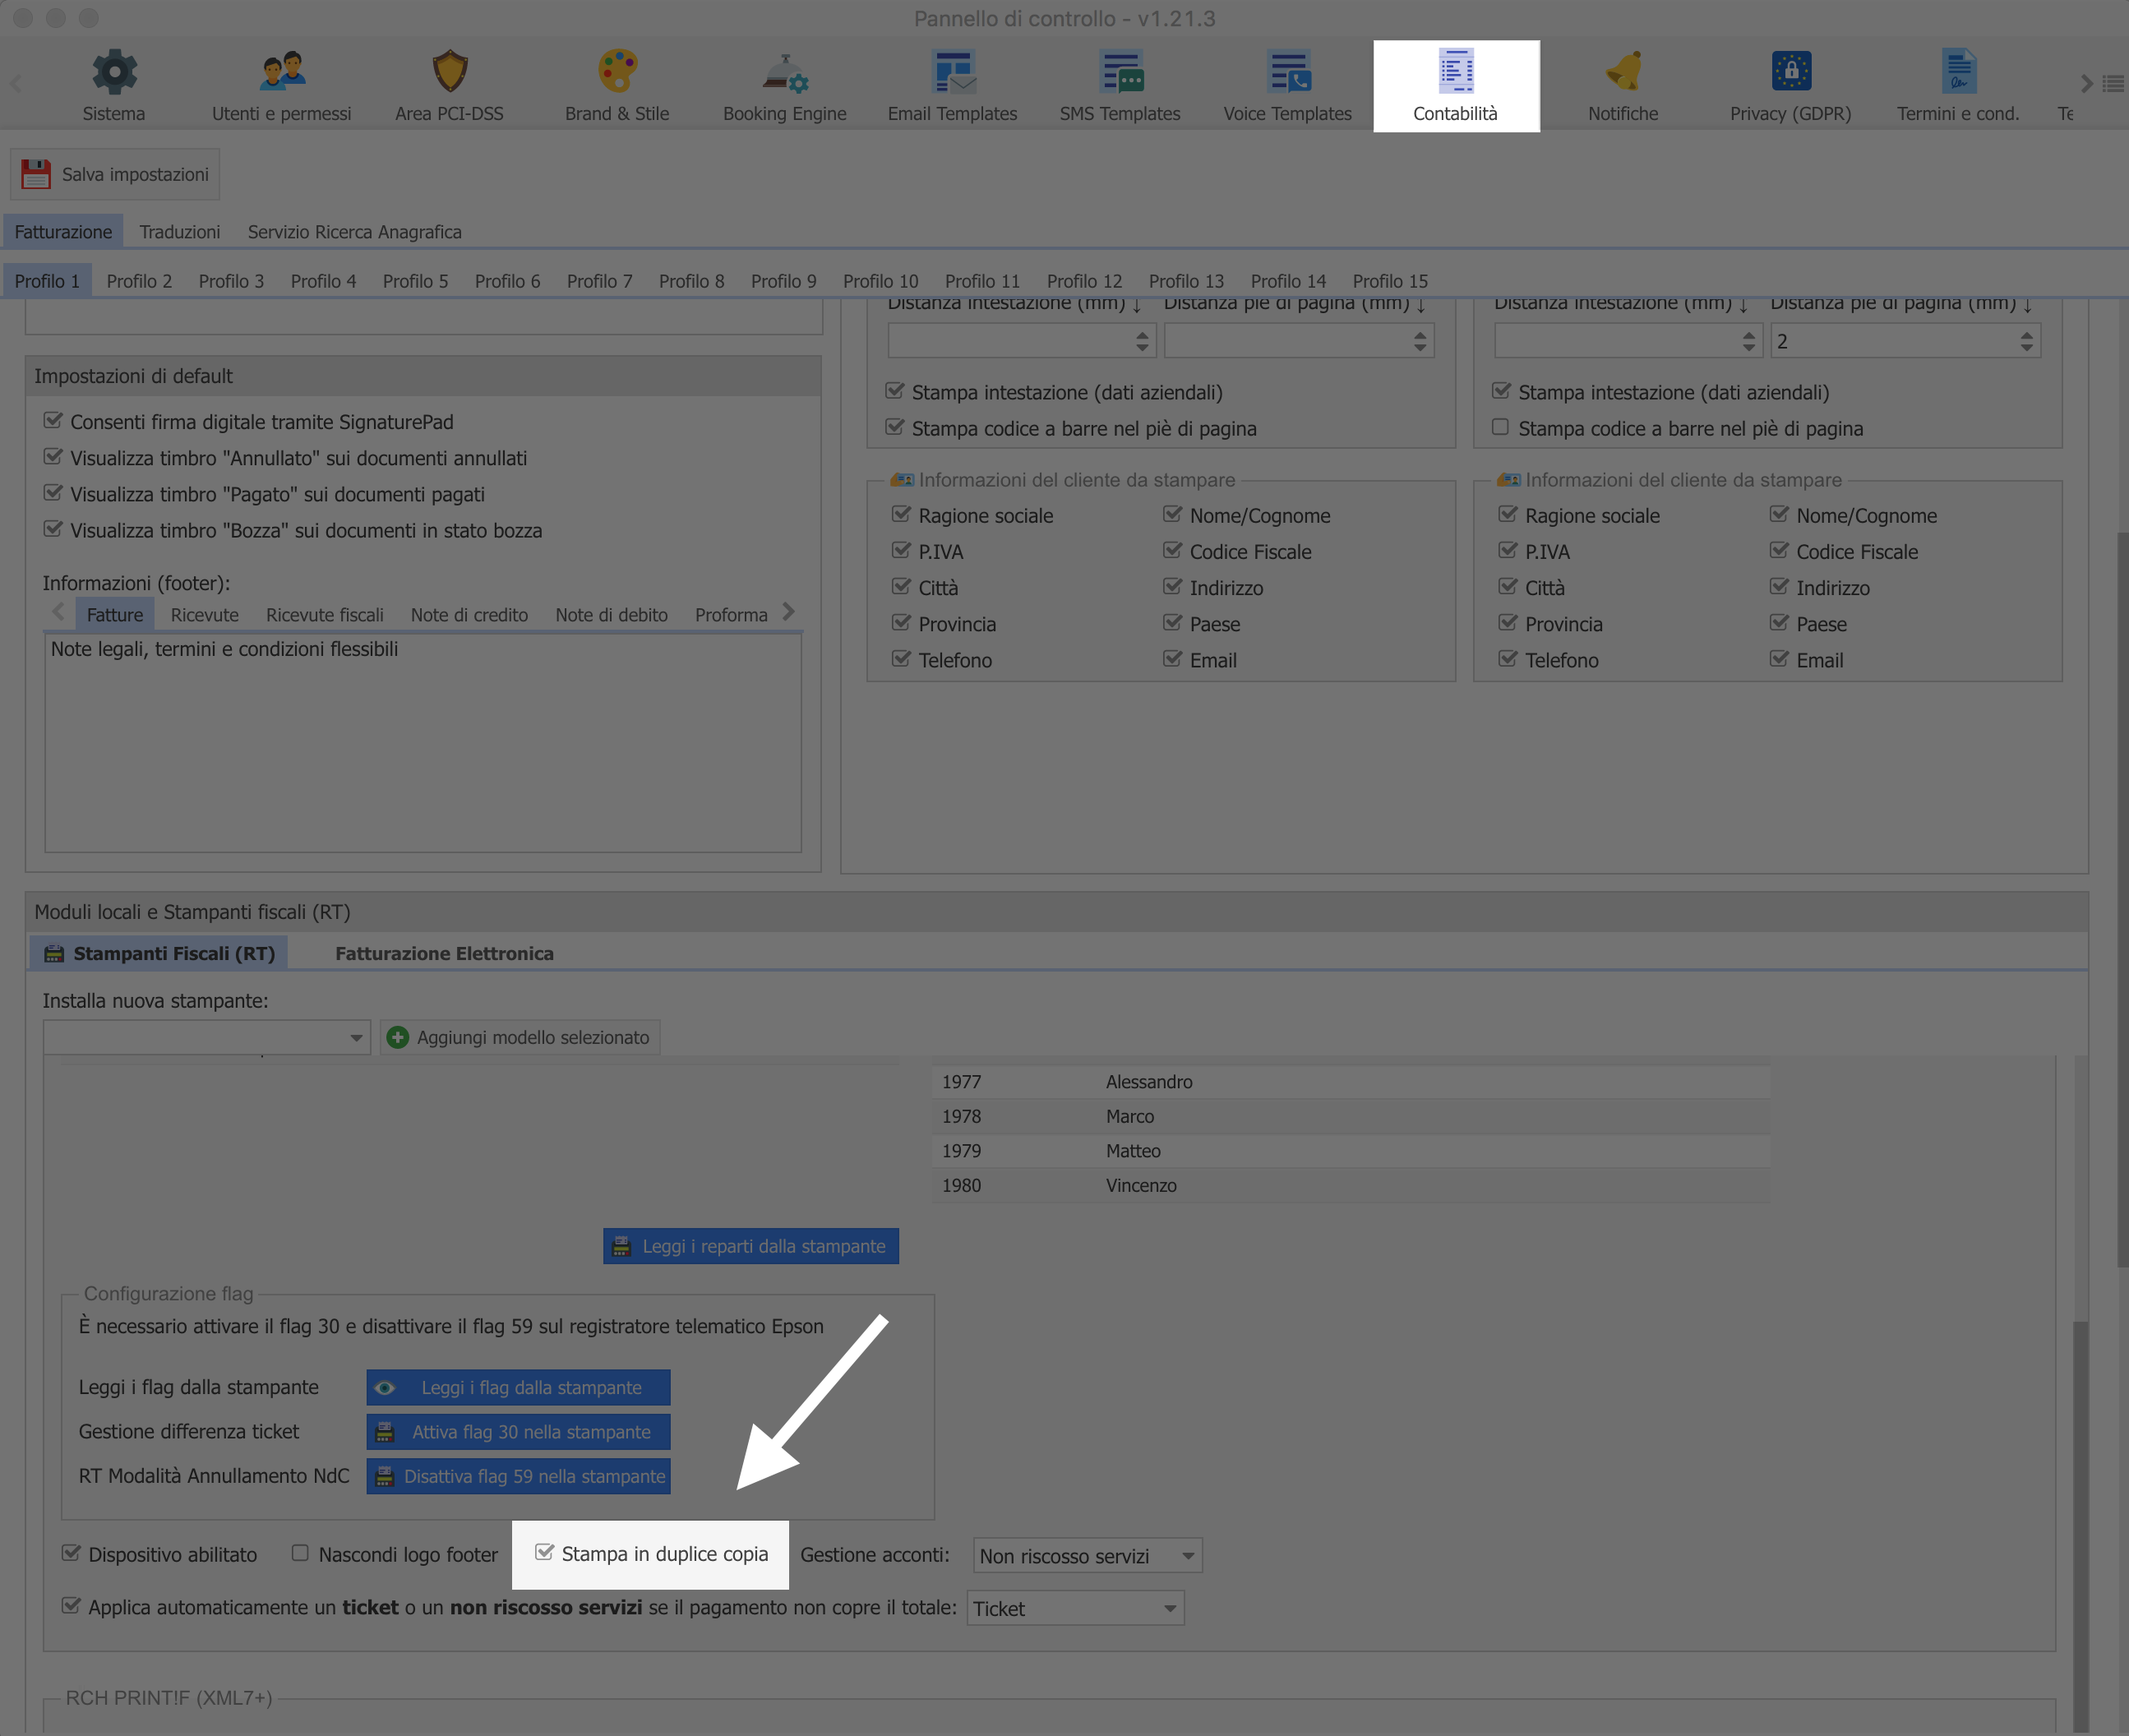
Task: Click the floppy disk save icon
Action: [36, 174]
